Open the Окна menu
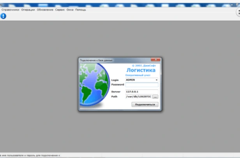 point(70,9)
